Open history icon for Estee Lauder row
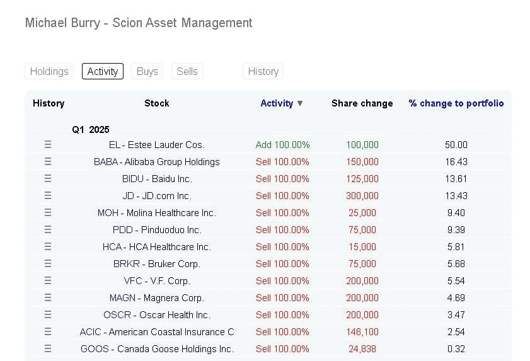The width and height of the screenshot is (530, 361). click(x=48, y=145)
